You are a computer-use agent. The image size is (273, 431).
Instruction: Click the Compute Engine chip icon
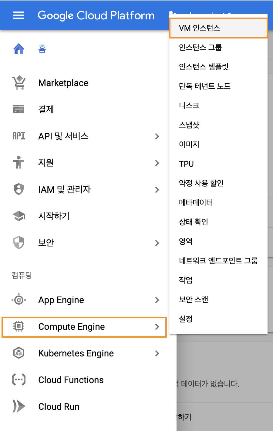coord(19,326)
